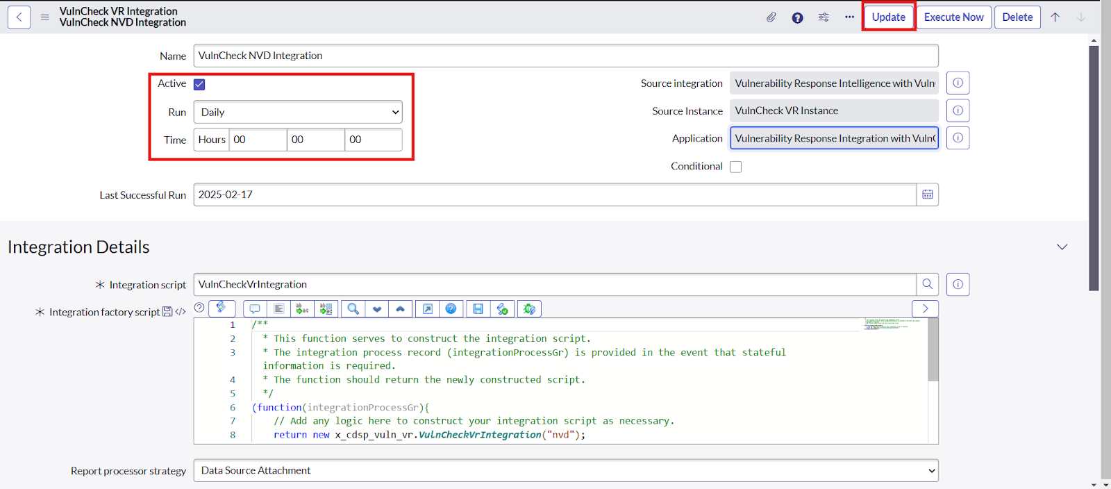Image resolution: width=1111 pixels, height=489 pixels.
Task: Click 'VulnCheck VR Integration' header title
Action: [x=119, y=11]
